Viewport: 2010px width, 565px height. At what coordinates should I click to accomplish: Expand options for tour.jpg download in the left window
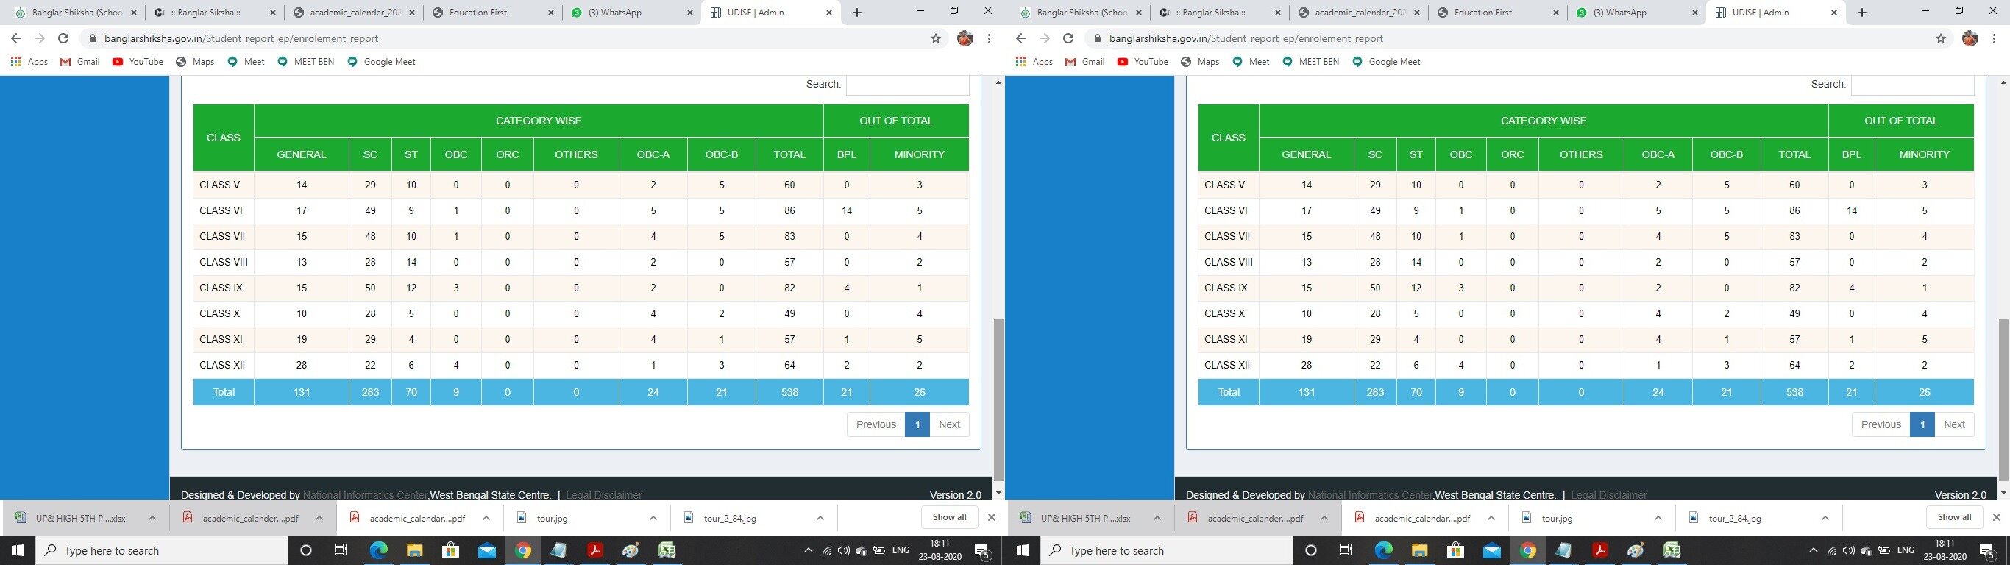[x=653, y=517]
